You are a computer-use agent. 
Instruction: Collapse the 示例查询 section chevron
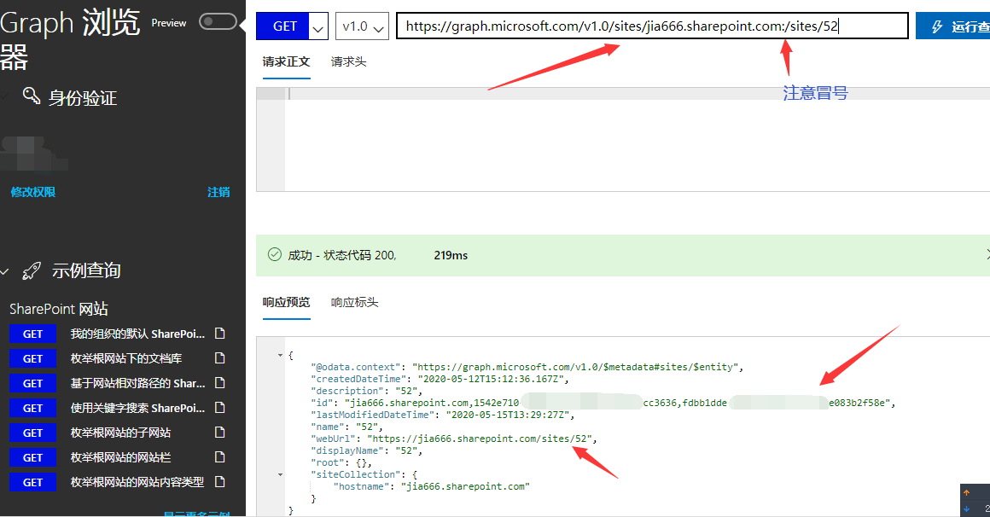(5, 271)
